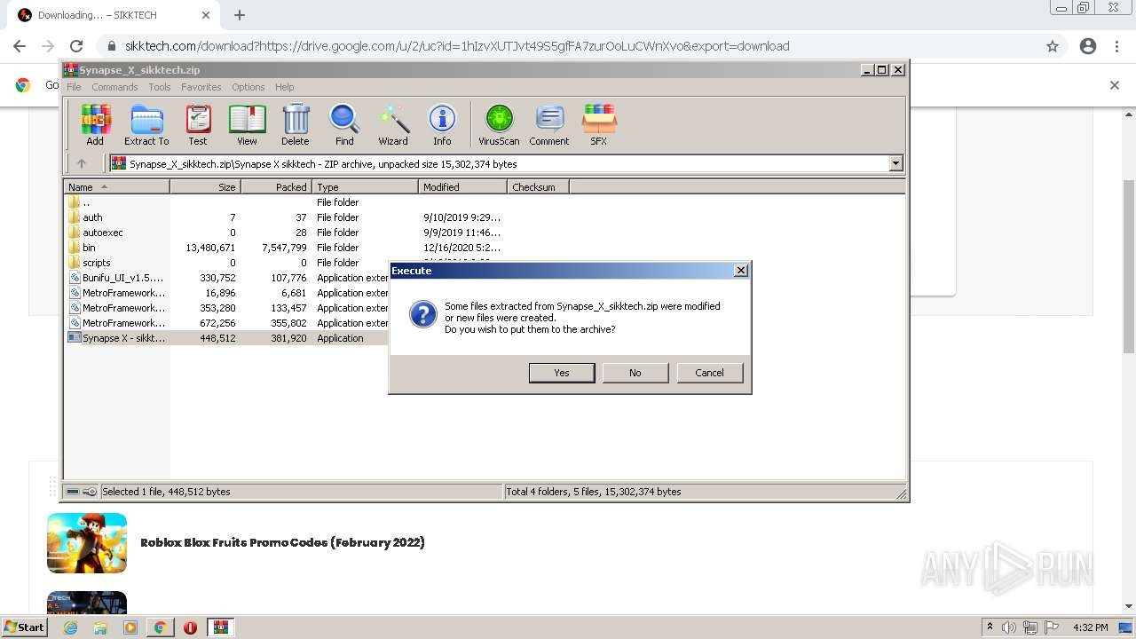The height and width of the screenshot is (639, 1136).
Task: Click the WinRAR status bar drive icon
Action: pos(74,492)
